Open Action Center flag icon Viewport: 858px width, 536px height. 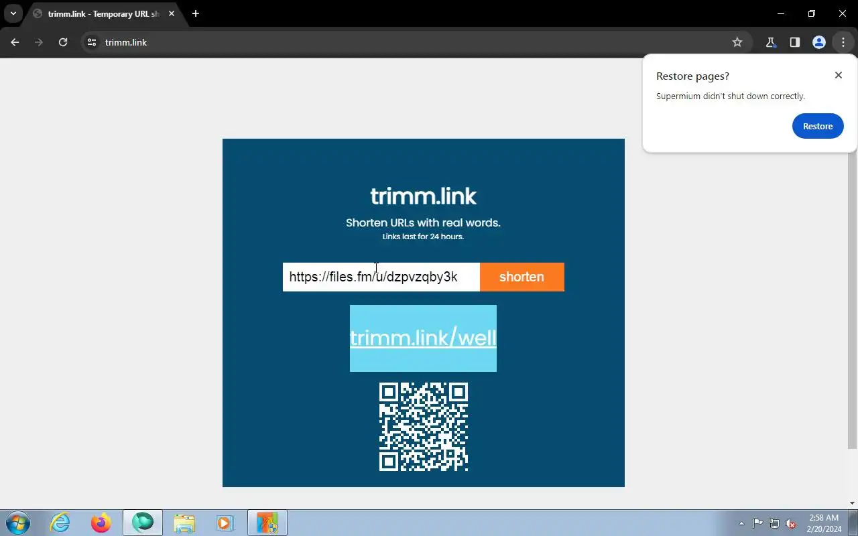(x=757, y=523)
